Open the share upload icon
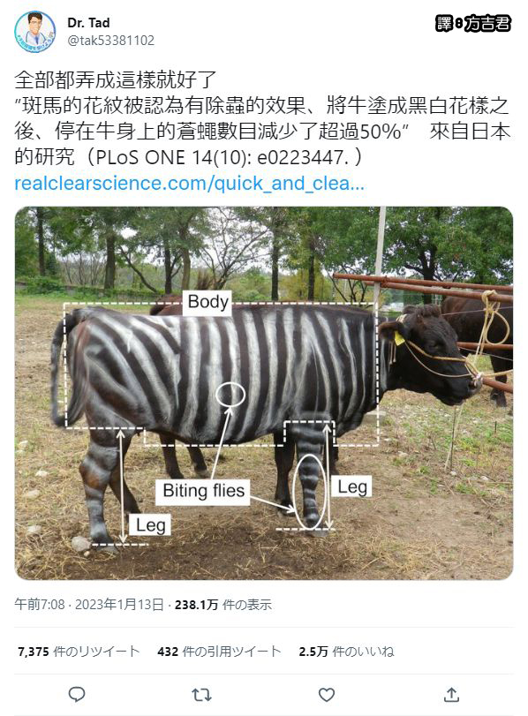This screenshot has height=716, width=528. (x=451, y=694)
